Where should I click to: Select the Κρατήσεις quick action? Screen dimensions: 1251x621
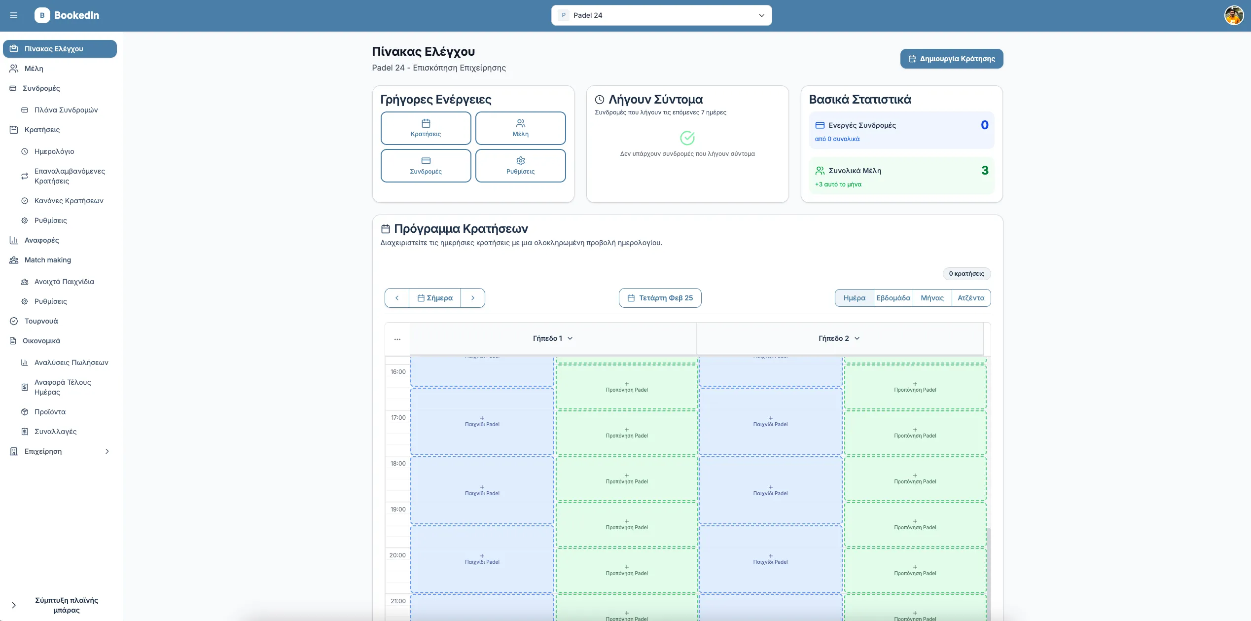click(x=426, y=128)
